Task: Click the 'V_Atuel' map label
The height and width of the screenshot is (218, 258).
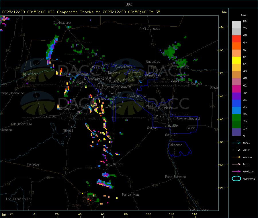Action: tap(147, 106)
